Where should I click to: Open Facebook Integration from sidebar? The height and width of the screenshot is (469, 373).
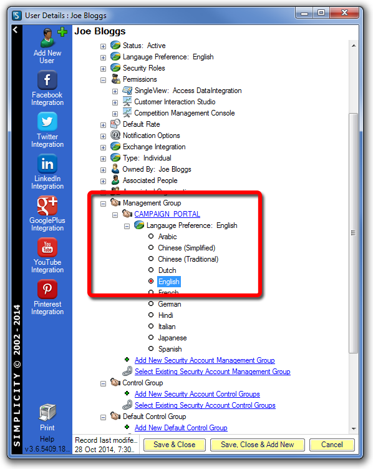(x=47, y=80)
